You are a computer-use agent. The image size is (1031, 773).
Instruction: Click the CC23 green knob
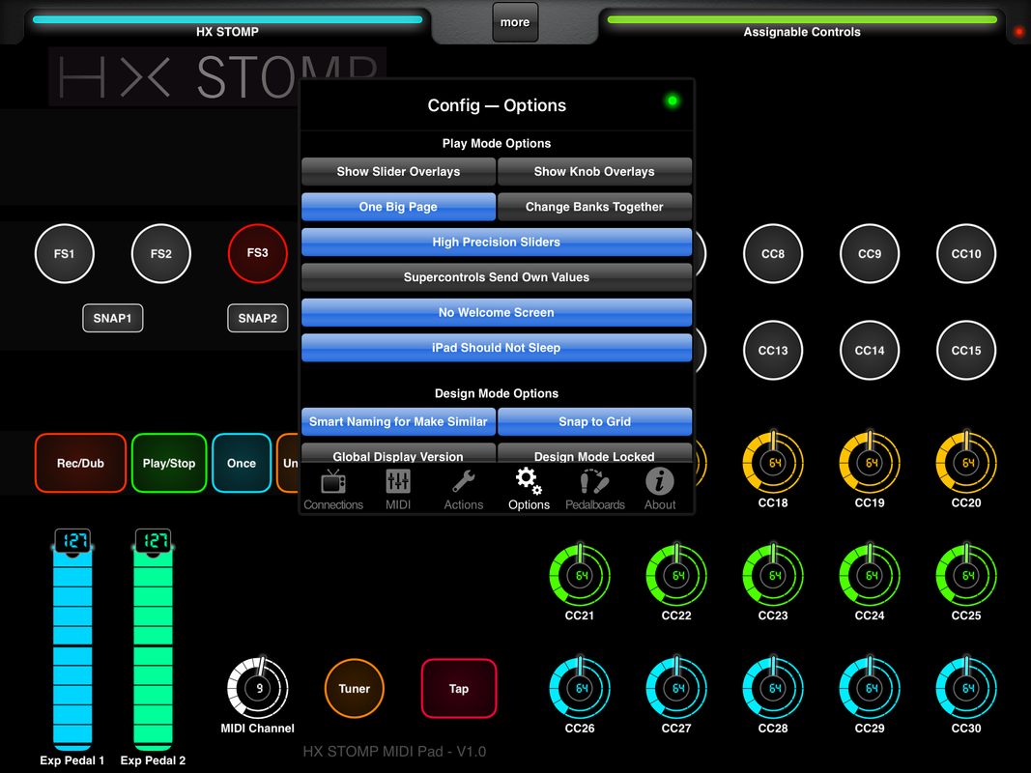(x=773, y=575)
